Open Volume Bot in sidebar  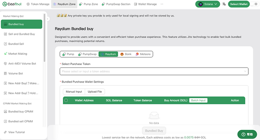tap(21, 73)
